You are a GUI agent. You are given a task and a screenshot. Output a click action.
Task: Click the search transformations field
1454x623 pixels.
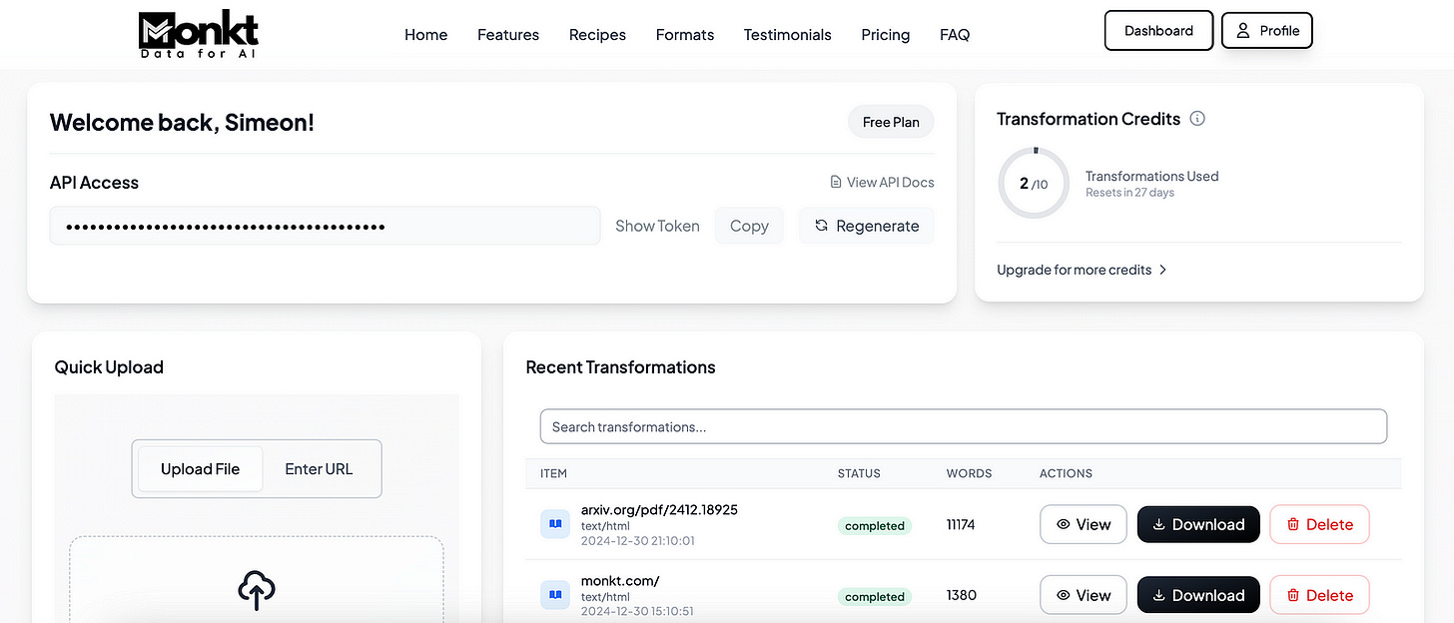(964, 426)
